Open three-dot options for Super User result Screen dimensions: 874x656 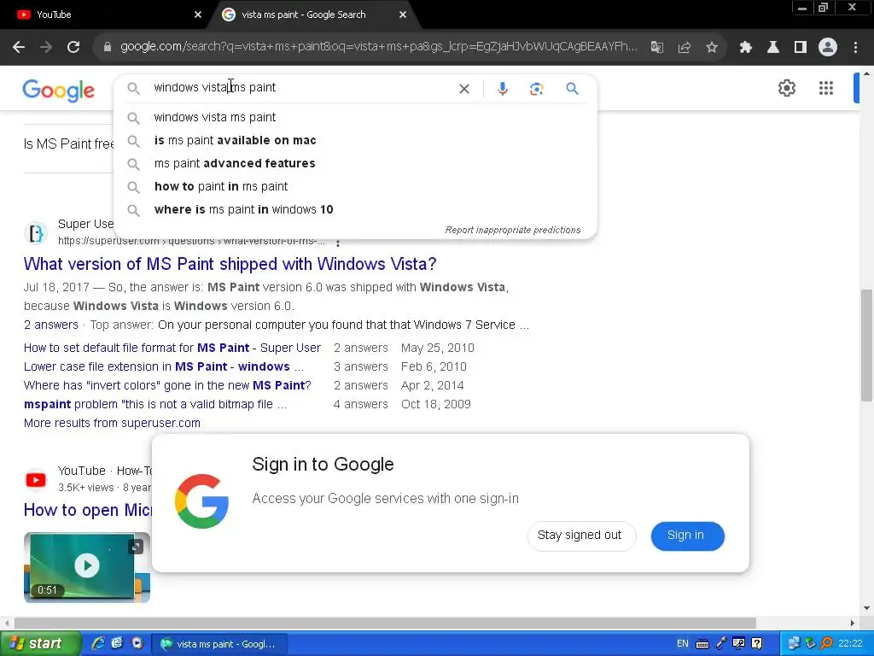coord(338,243)
